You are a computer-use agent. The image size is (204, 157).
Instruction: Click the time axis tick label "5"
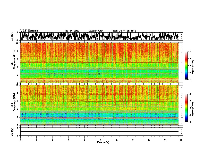(x=101, y=140)
